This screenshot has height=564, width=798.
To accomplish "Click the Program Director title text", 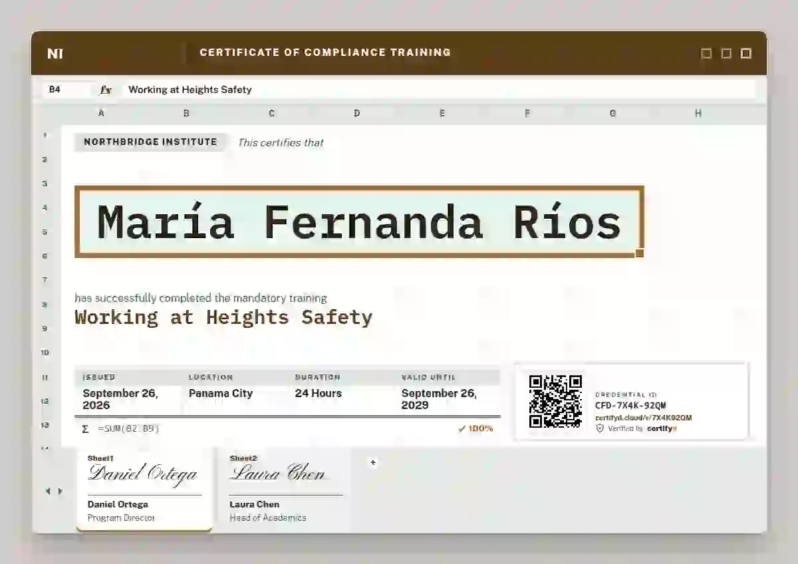I will [x=121, y=517].
